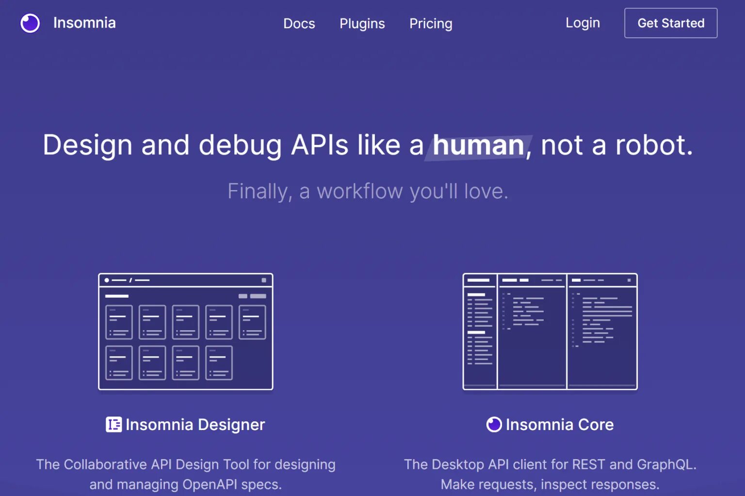
Task: Click the Insomnia purple circle logo in header
Action: [30, 23]
